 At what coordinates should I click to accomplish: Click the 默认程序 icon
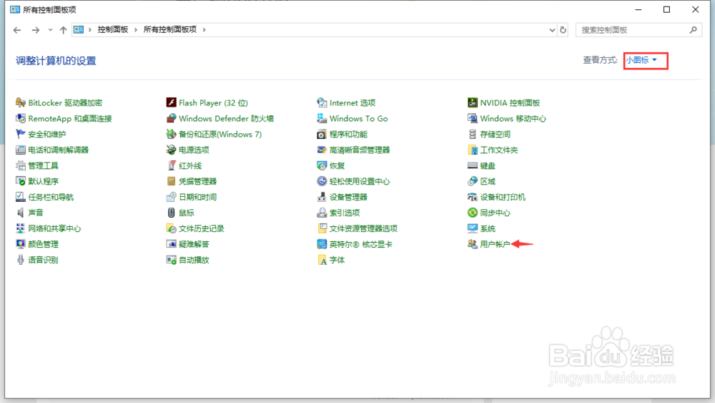(21, 181)
